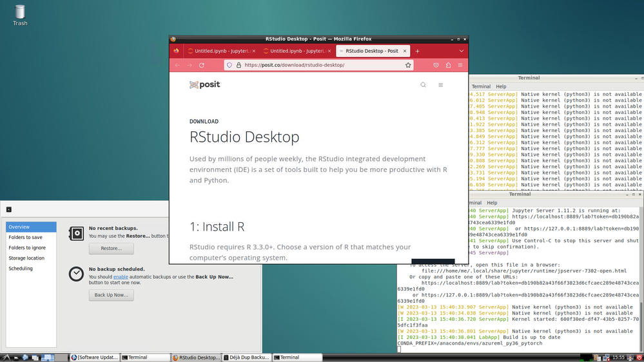Screen dimensions: 644x362
Task: Click the Firefox View icon in the tab bar
Action: point(176,51)
